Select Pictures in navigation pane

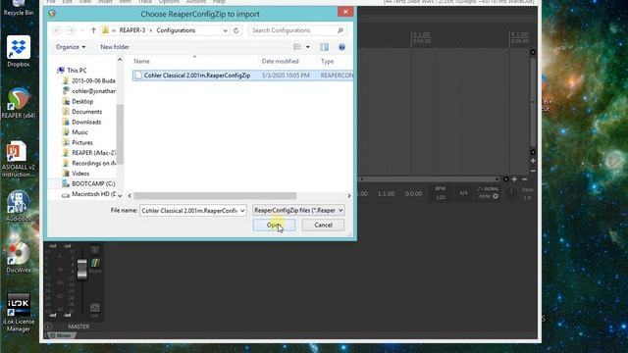[78, 143]
